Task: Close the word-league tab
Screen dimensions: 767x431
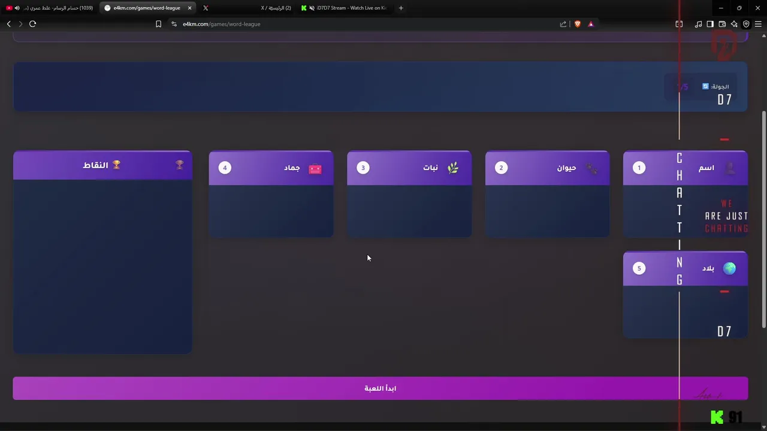Action: pyautogui.click(x=189, y=8)
